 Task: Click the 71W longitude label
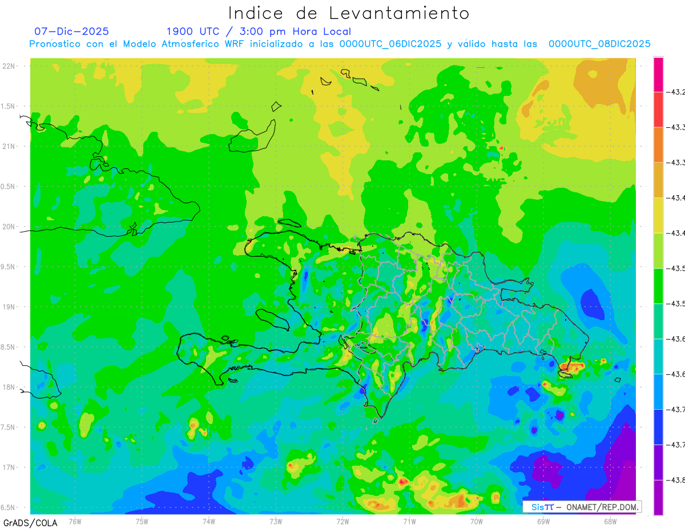click(409, 521)
